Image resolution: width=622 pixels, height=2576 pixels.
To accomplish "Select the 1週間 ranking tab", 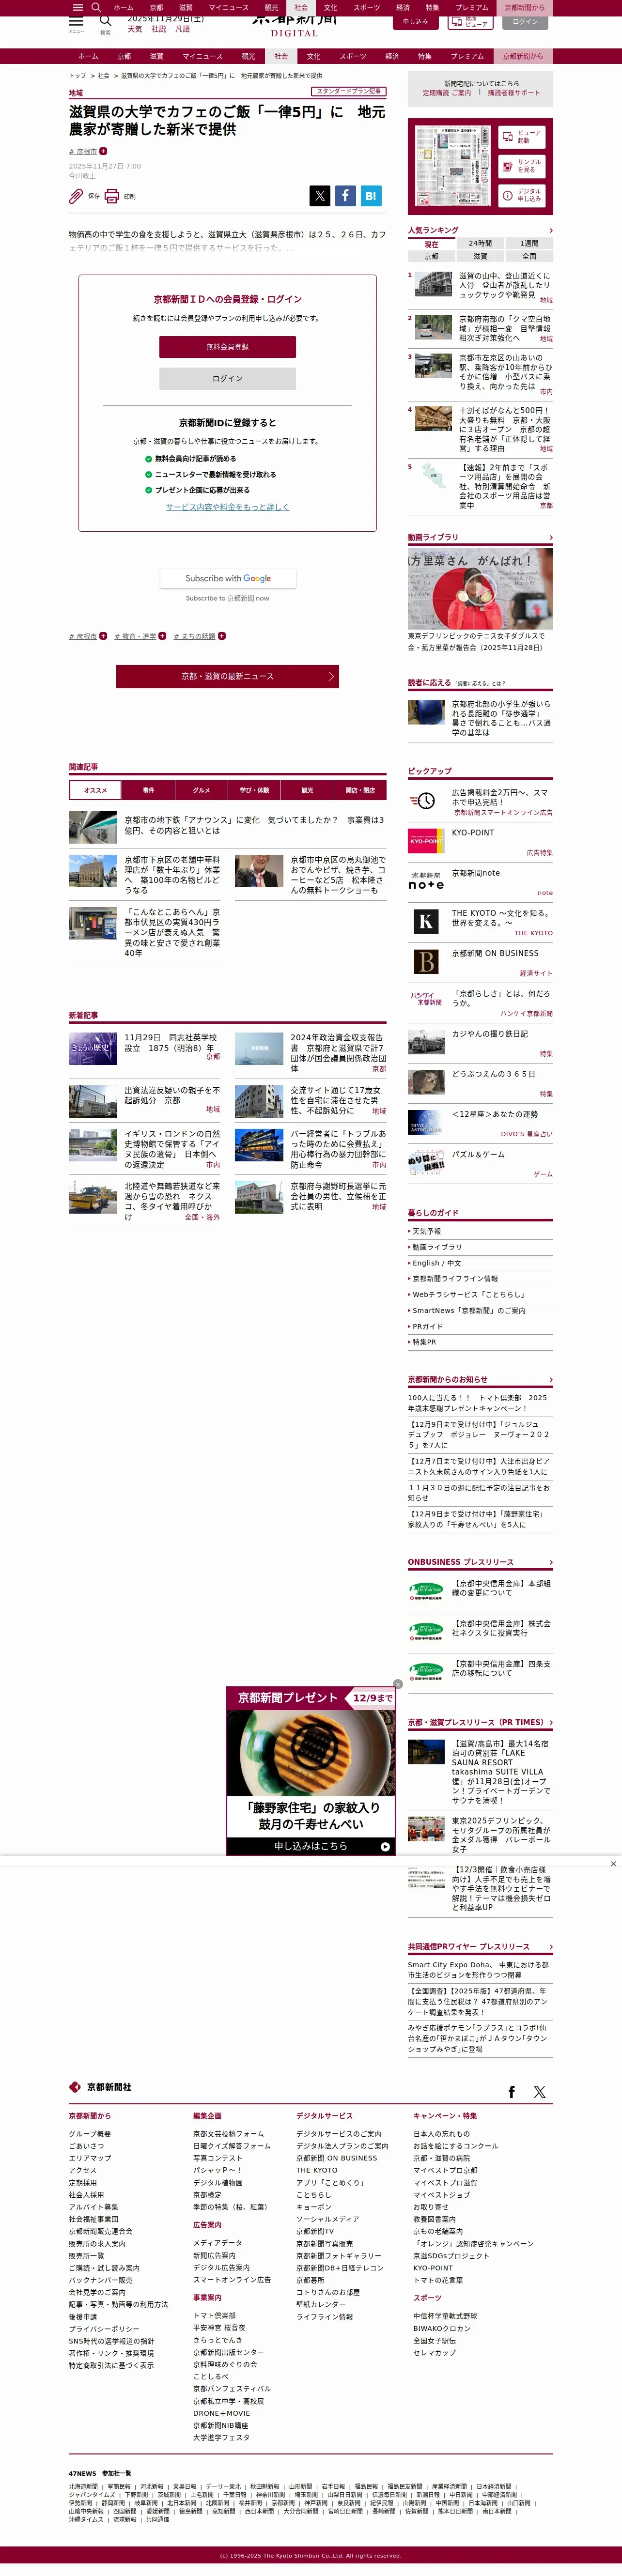I will coord(529,243).
